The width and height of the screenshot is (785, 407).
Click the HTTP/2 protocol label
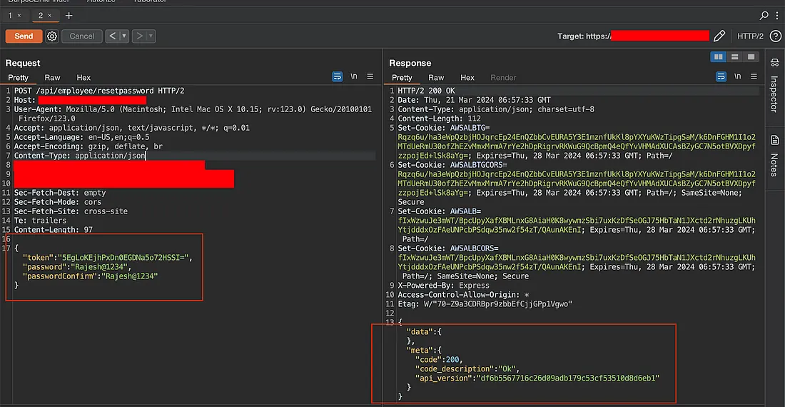point(750,36)
